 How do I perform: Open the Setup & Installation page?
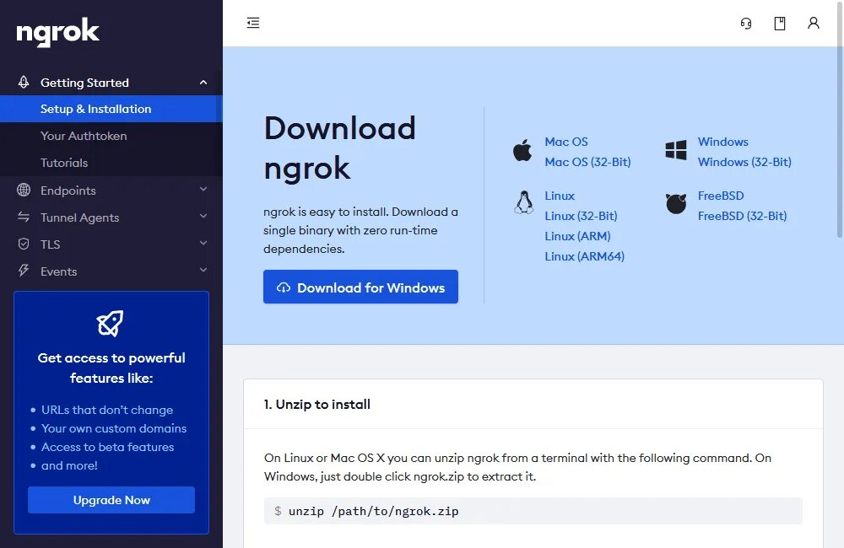pos(95,109)
